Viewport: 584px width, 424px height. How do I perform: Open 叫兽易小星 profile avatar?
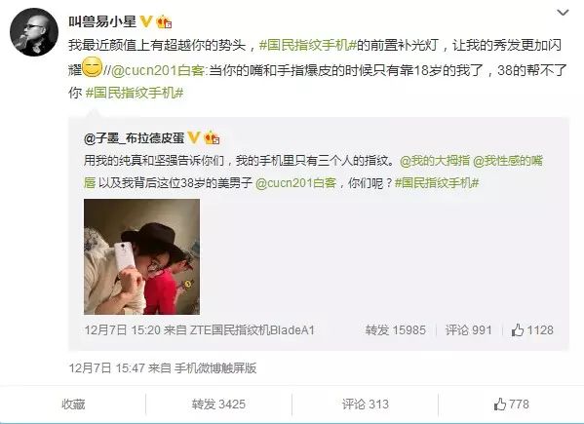coord(34,32)
